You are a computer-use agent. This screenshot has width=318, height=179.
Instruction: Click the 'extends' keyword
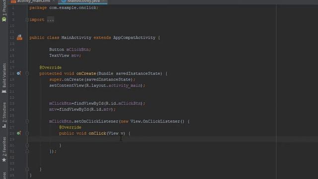[x=102, y=38]
